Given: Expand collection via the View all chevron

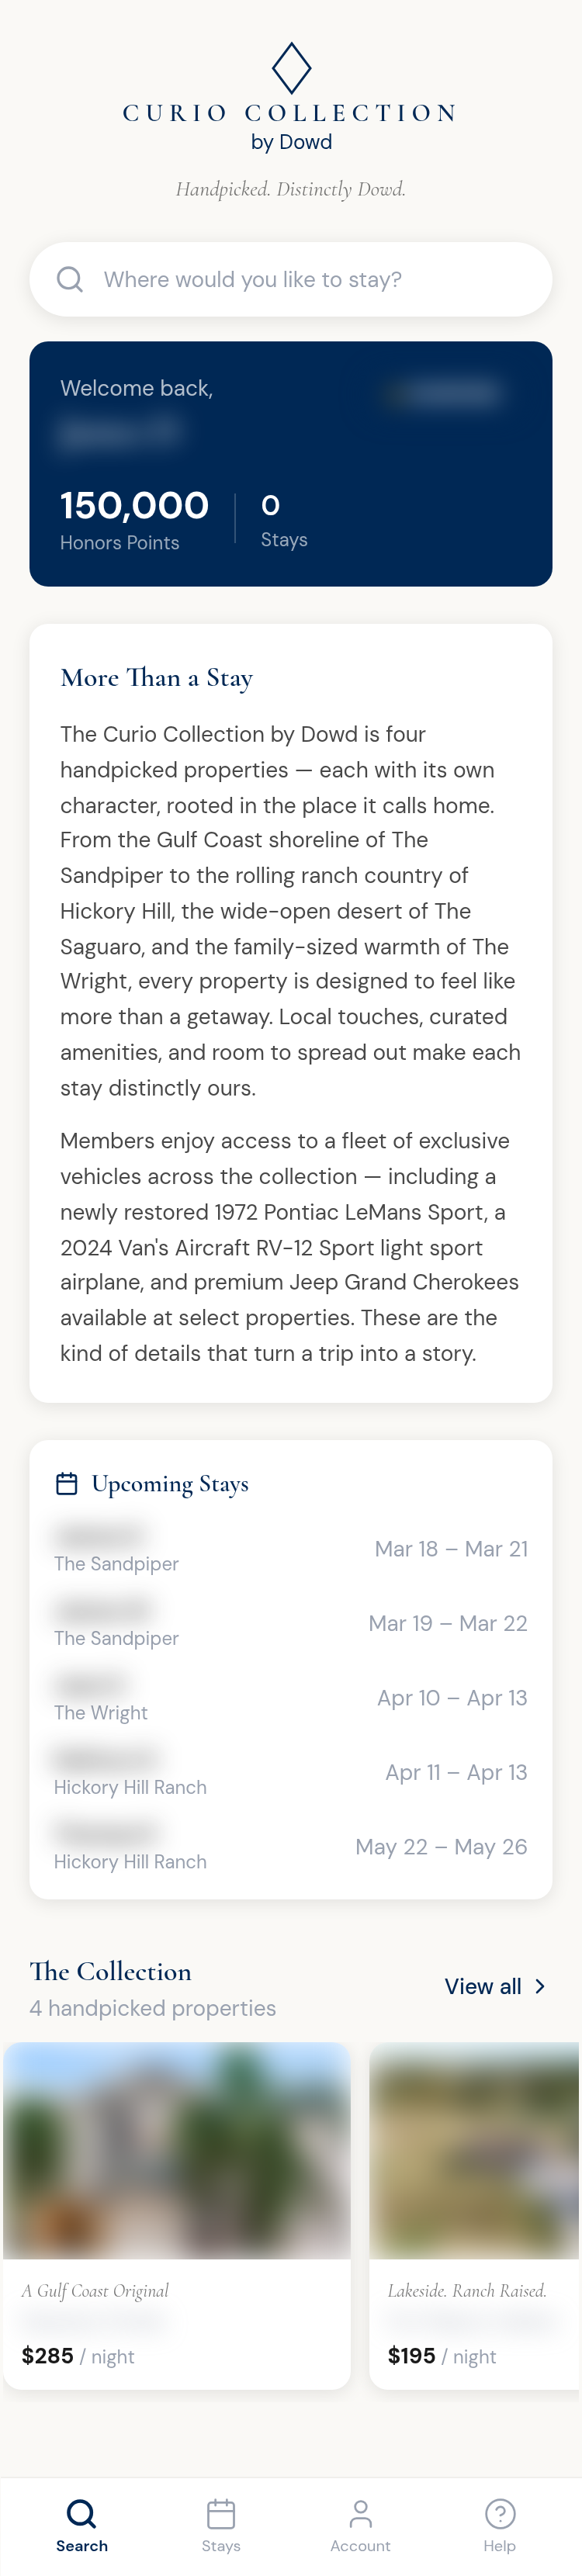Looking at the screenshot, I should pyautogui.click(x=540, y=1986).
